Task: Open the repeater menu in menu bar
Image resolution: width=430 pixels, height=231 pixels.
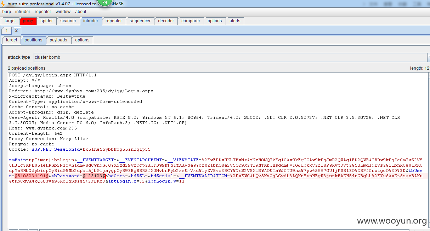Action: 43,12
